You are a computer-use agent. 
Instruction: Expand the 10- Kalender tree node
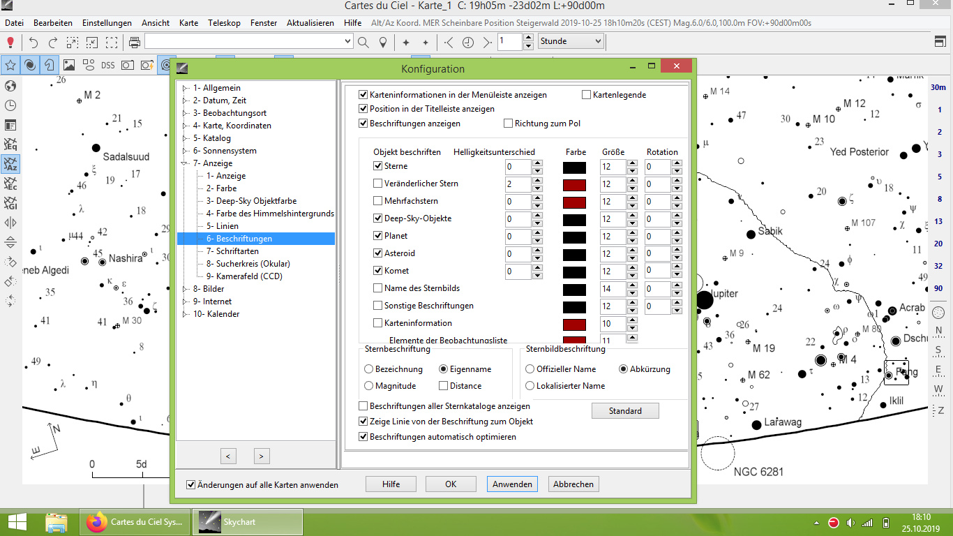point(185,314)
